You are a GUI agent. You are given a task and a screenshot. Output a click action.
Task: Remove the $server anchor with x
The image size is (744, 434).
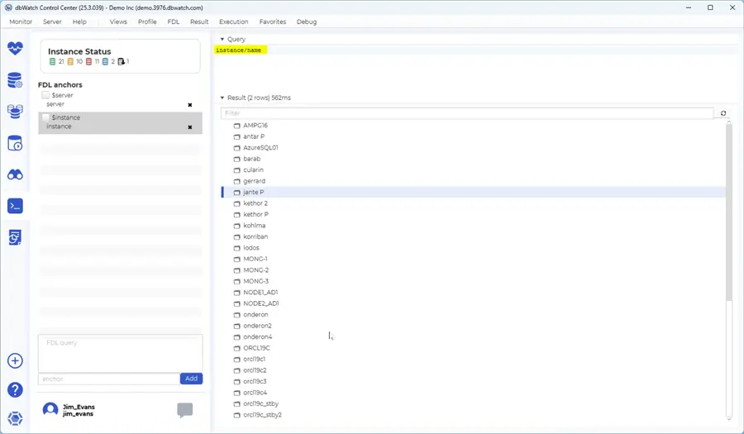pos(190,105)
